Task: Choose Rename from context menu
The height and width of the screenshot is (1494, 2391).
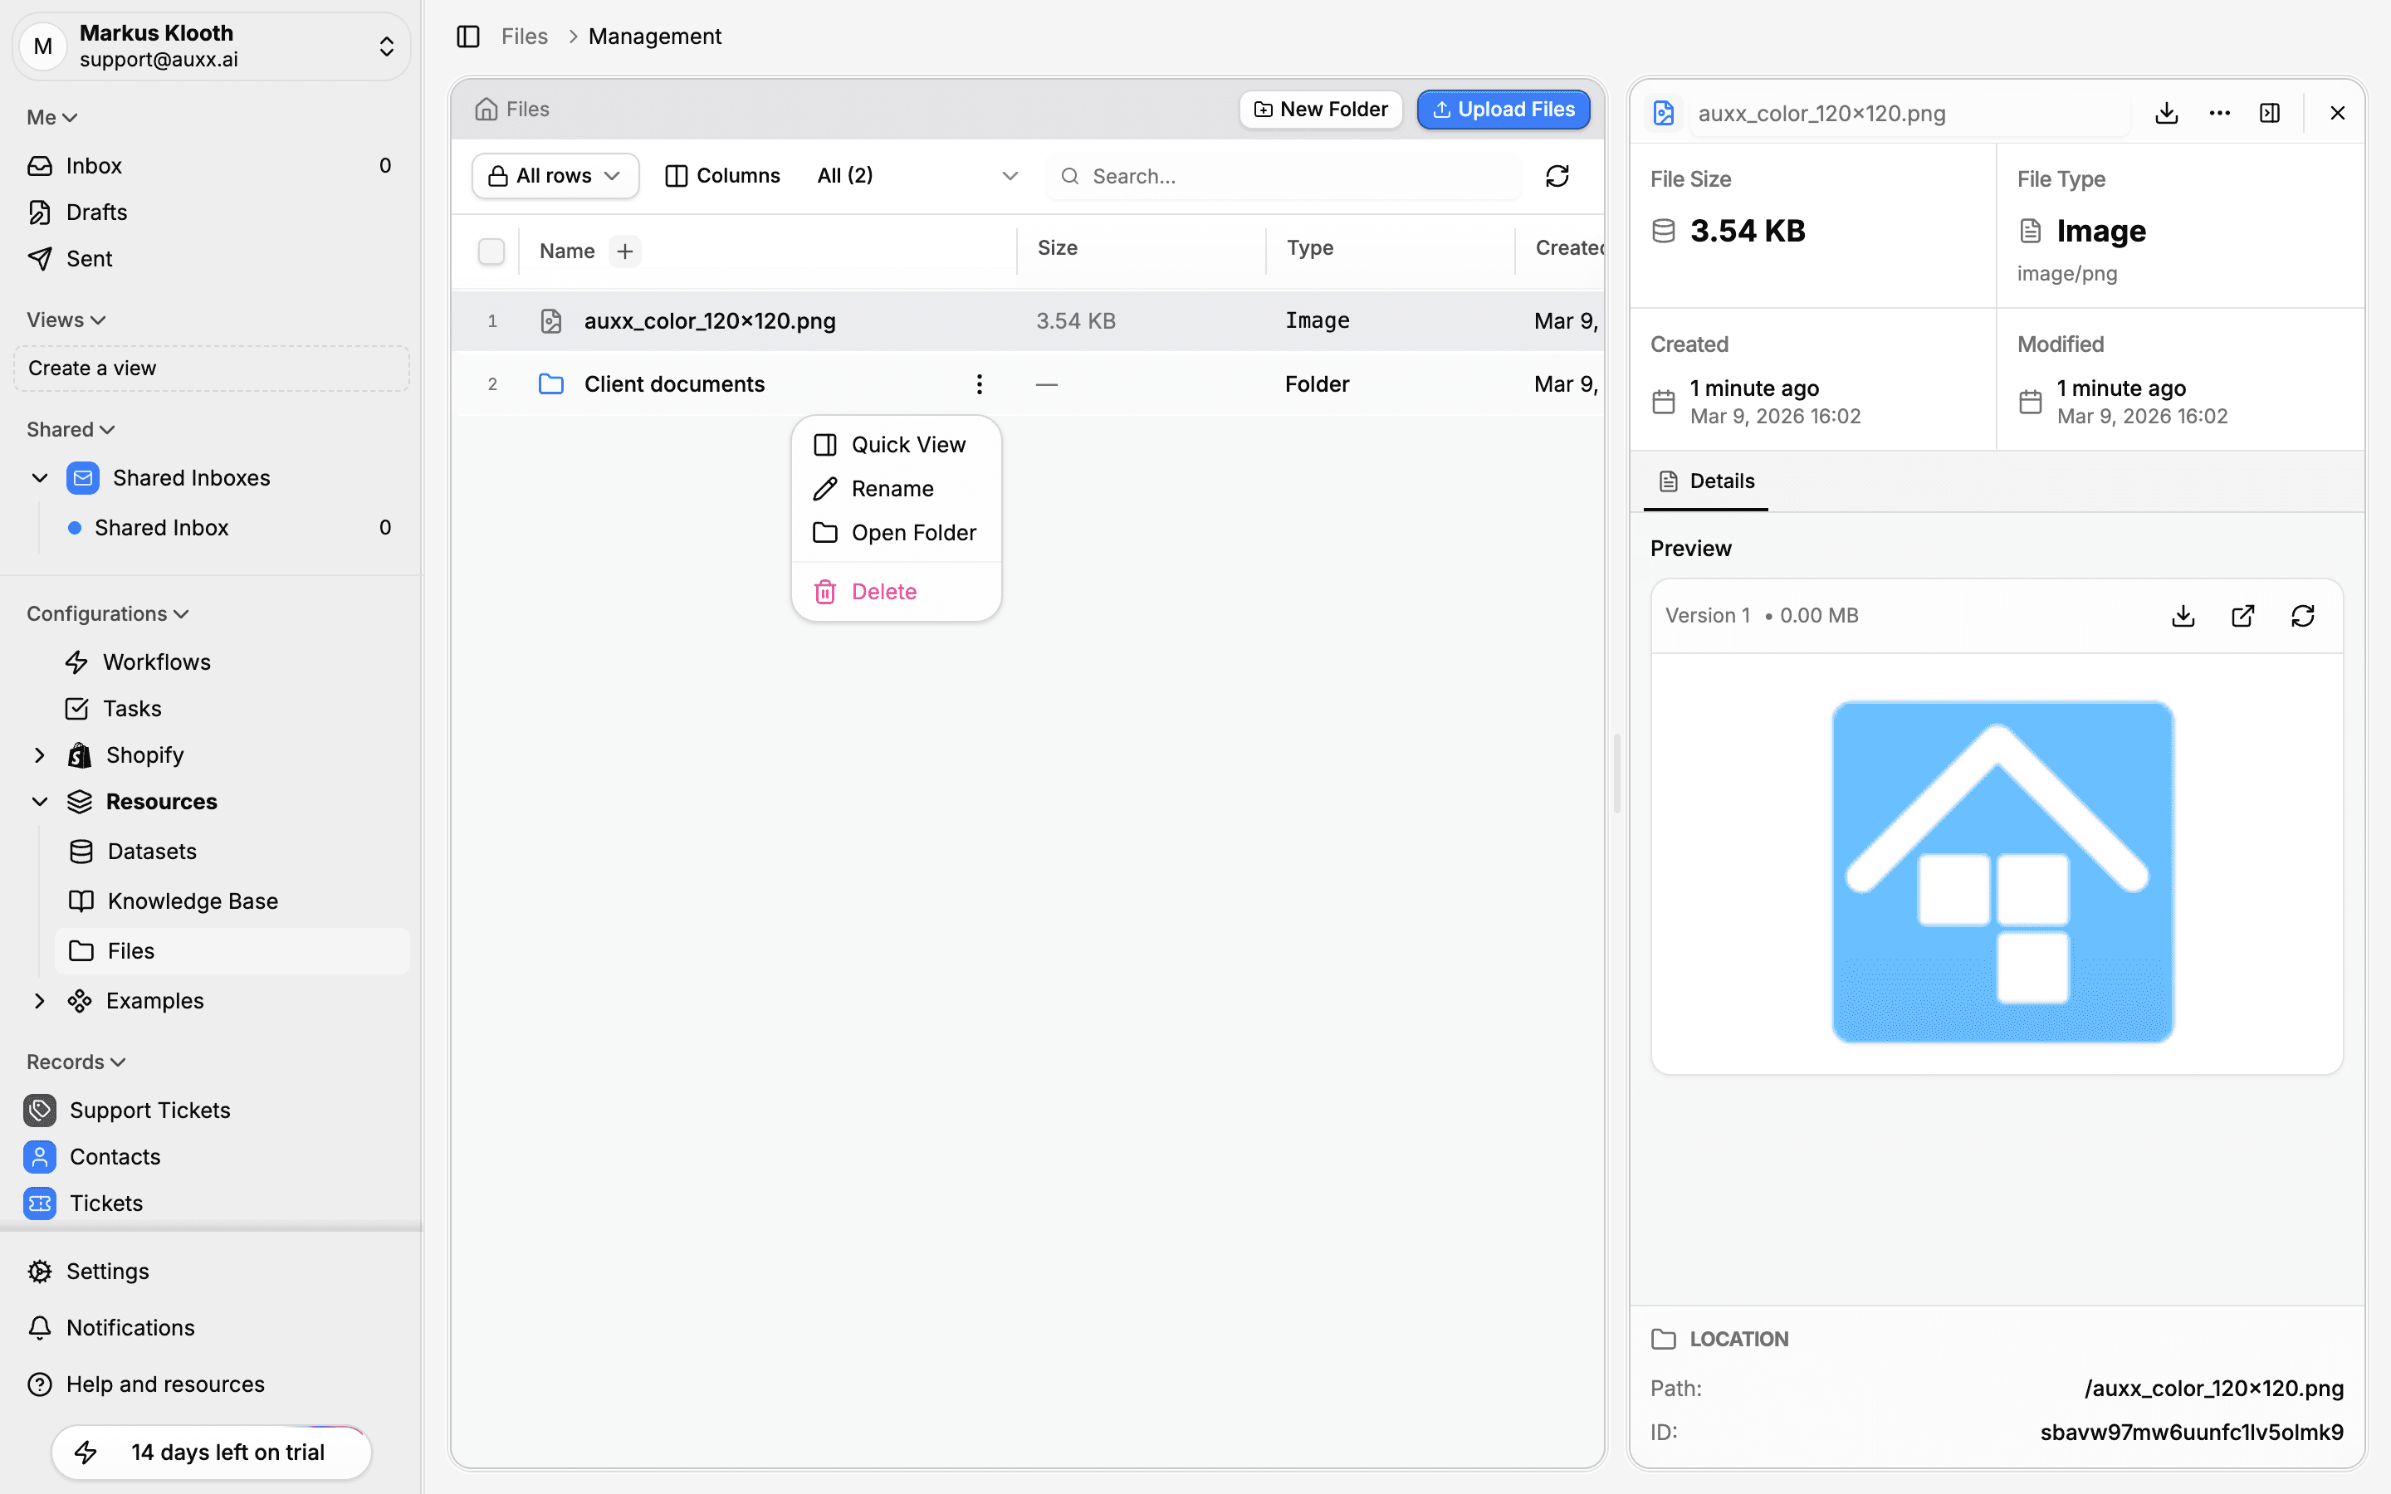Action: pos(896,489)
